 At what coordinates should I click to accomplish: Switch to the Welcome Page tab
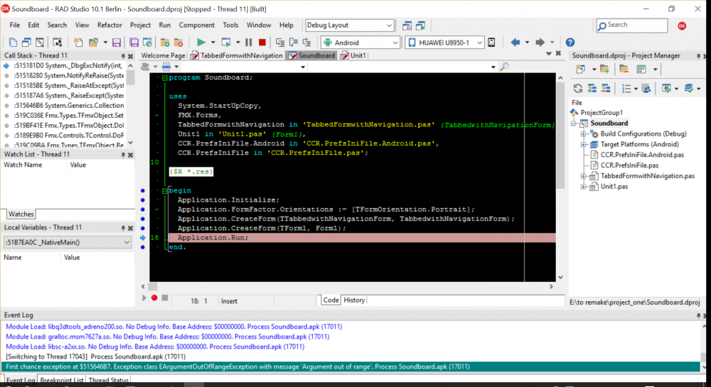pyautogui.click(x=164, y=55)
